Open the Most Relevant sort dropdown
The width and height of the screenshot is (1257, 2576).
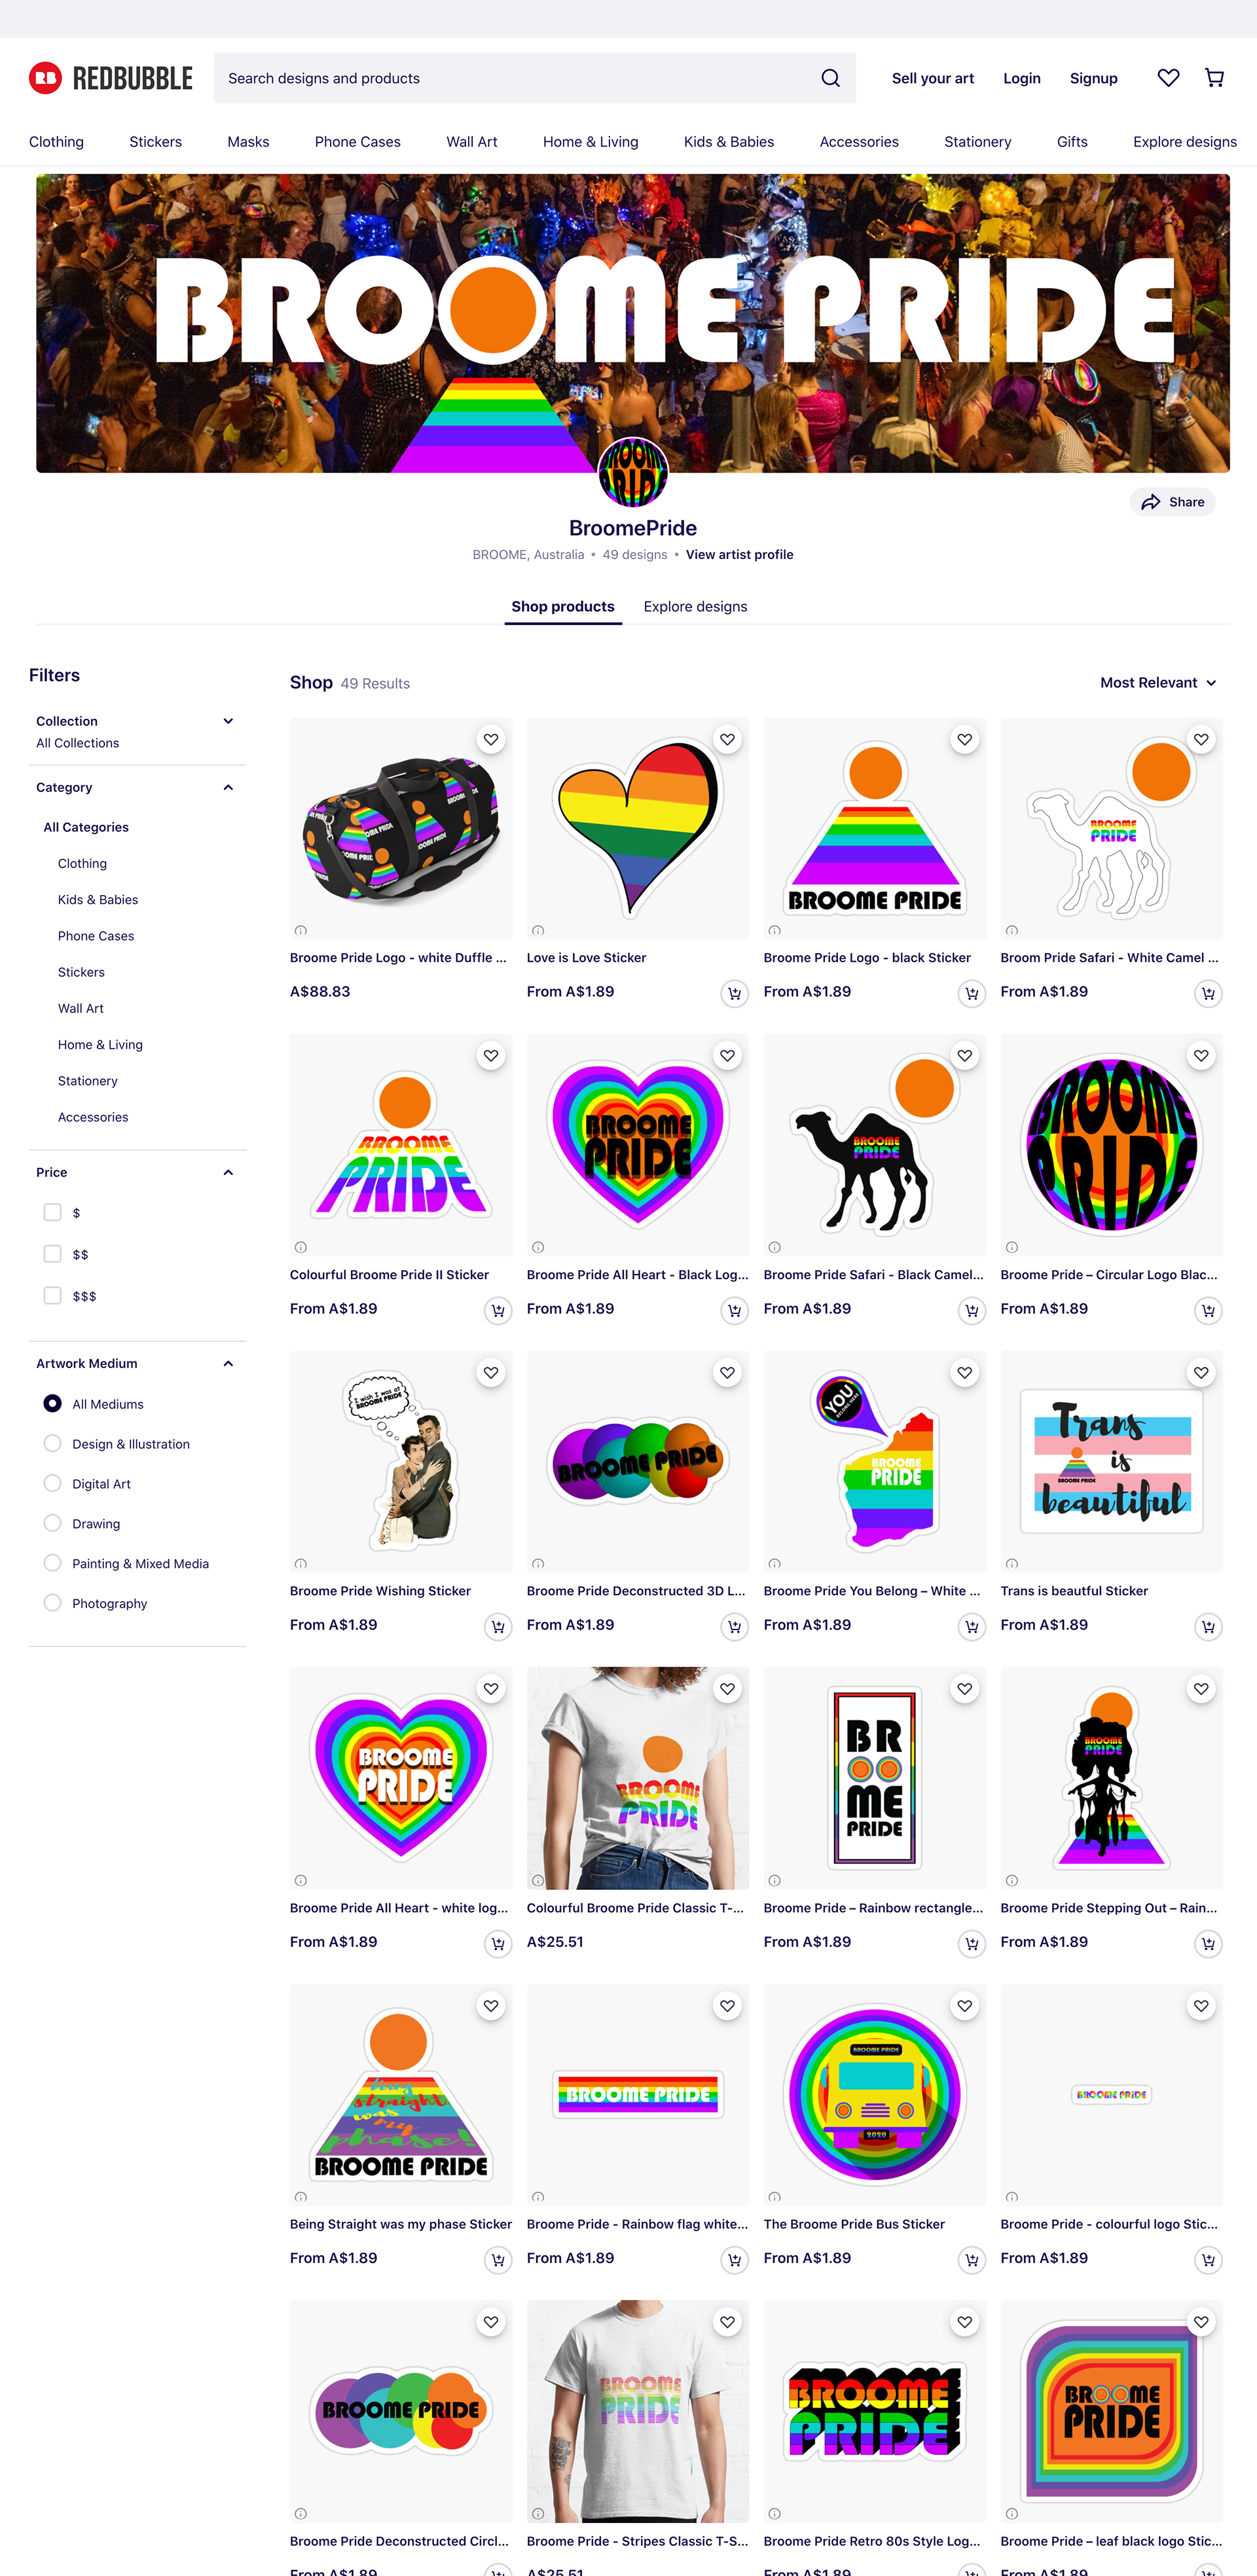pyautogui.click(x=1158, y=683)
